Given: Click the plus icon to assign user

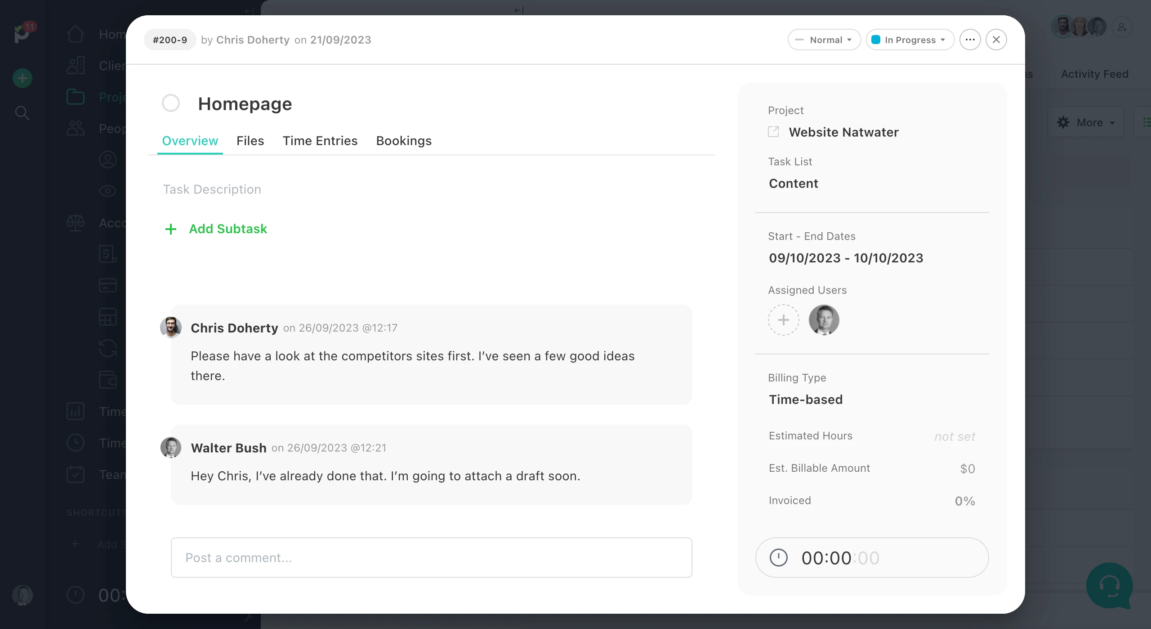Looking at the screenshot, I should click(783, 320).
